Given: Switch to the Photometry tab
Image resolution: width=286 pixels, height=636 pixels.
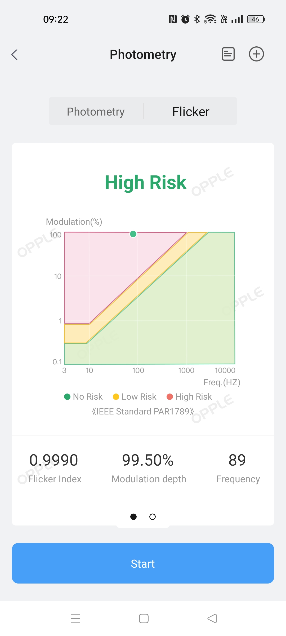Looking at the screenshot, I should (x=96, y=112).
